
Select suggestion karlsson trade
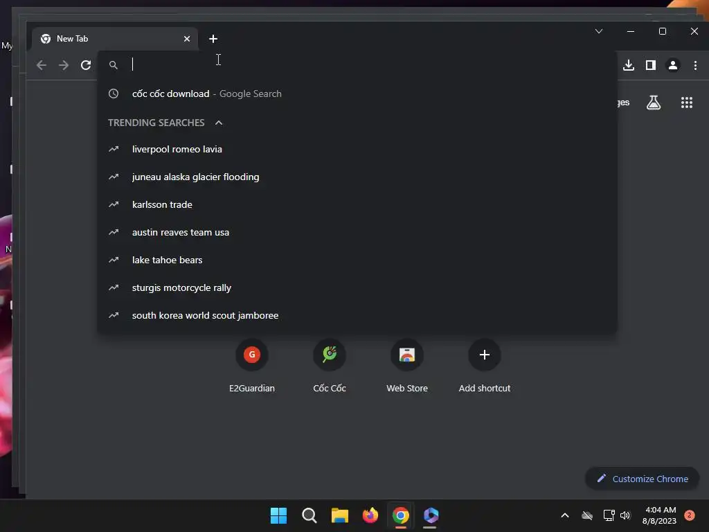[x=357, y=204]
